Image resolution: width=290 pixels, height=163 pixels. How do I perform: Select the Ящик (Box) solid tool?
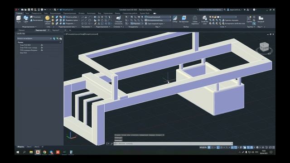coord(19,19)
